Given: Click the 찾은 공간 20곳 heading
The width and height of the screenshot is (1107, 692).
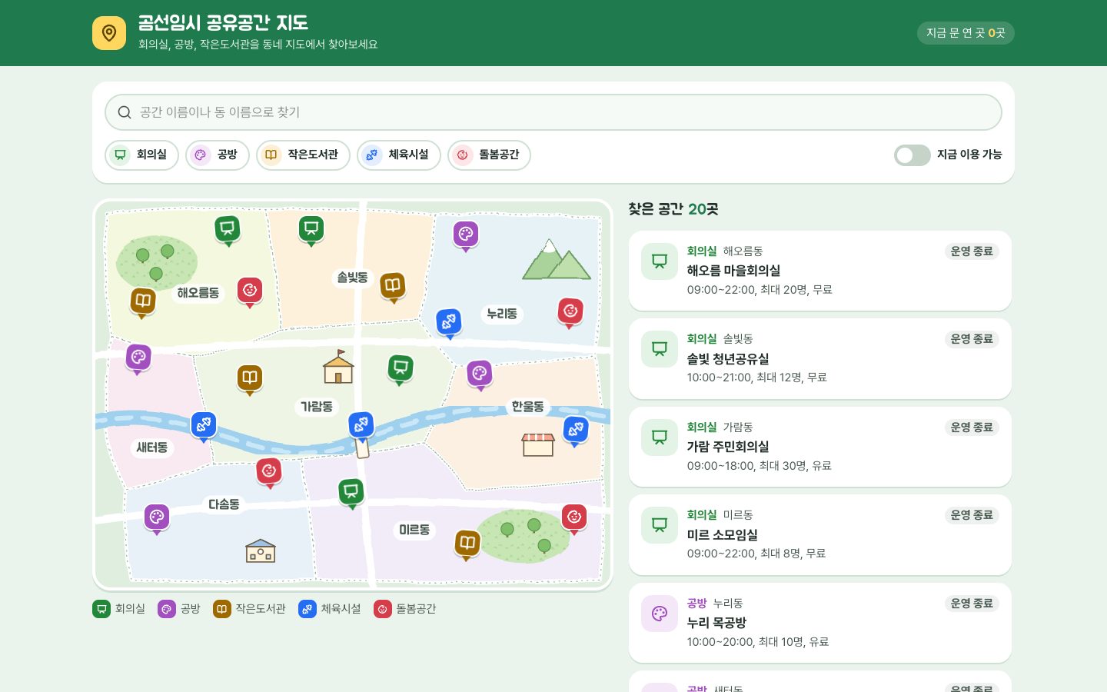Looking at the screenshot, I should [x=673, y=209].
